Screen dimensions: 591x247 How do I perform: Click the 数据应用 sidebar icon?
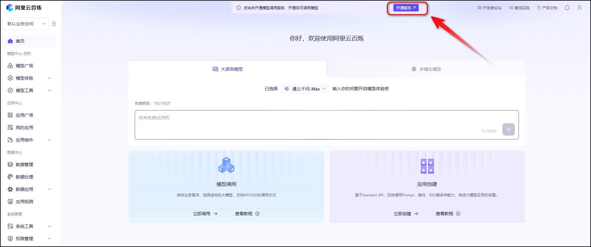10,189
